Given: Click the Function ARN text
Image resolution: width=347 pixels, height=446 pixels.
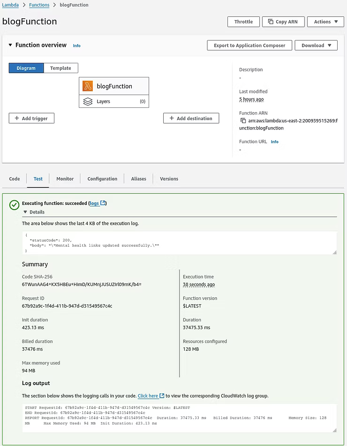Looking at the screenshot, I should 288,124.
